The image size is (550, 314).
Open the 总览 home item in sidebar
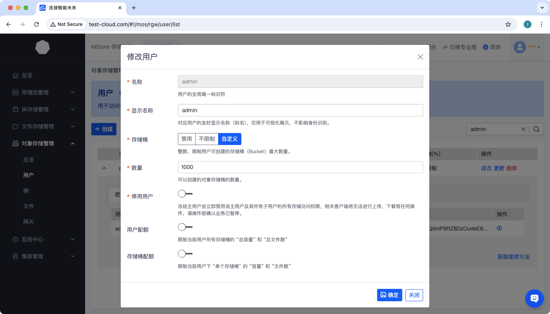click(x=27, y=75)
